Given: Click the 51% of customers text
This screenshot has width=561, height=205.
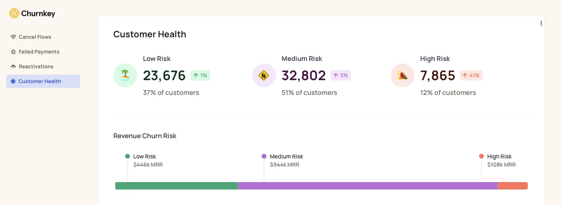Looking at the screenshot, I should (309, 93).
